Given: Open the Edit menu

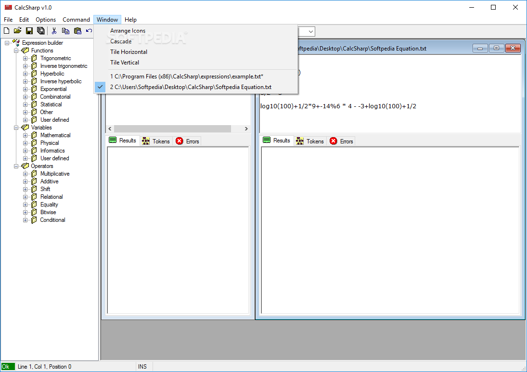Looking at the screenshot, I should click(x=24, y=20).
